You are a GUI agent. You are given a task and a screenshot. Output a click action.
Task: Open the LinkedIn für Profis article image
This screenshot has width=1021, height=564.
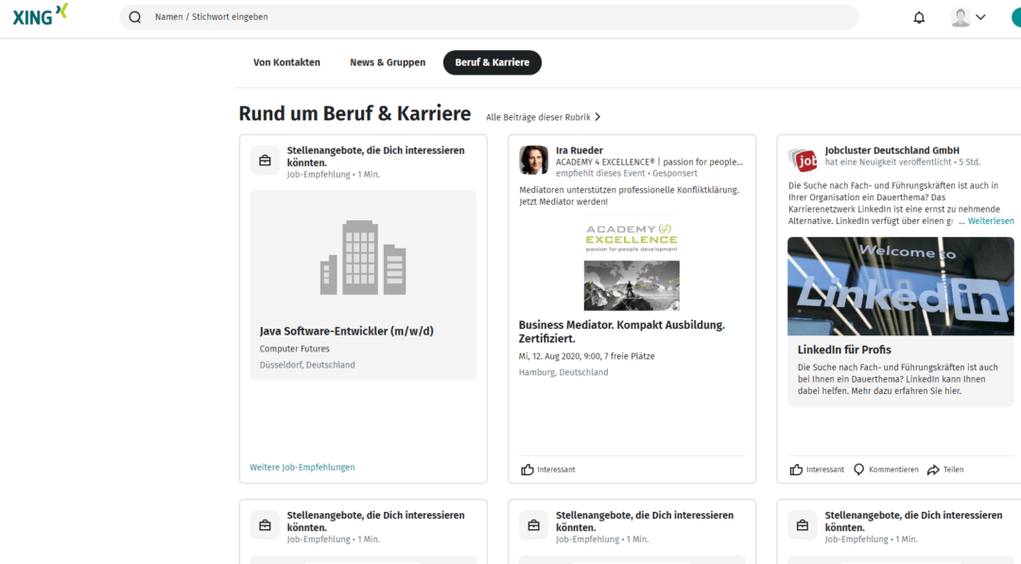point(900,285)
